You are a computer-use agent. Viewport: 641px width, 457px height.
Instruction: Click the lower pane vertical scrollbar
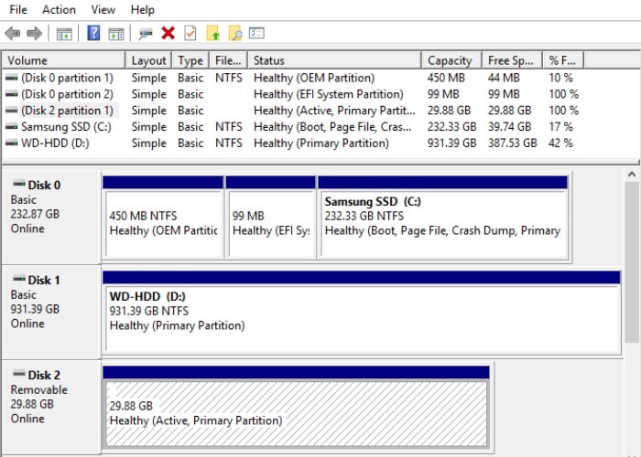click(x=632, y=311)
